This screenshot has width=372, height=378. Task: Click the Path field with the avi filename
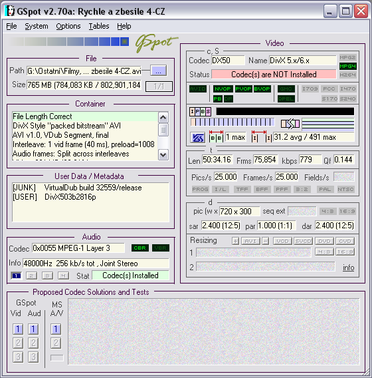84,71
